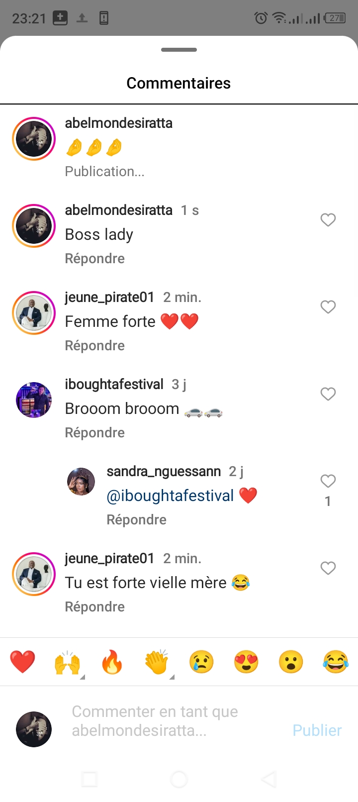
Task: Like the "Brooom brooom" comment
Action: pos(328,394)
